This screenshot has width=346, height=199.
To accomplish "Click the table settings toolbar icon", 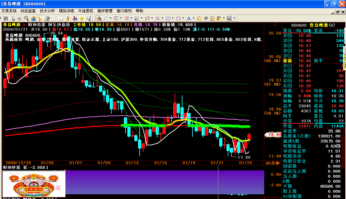I will [13, 18].
